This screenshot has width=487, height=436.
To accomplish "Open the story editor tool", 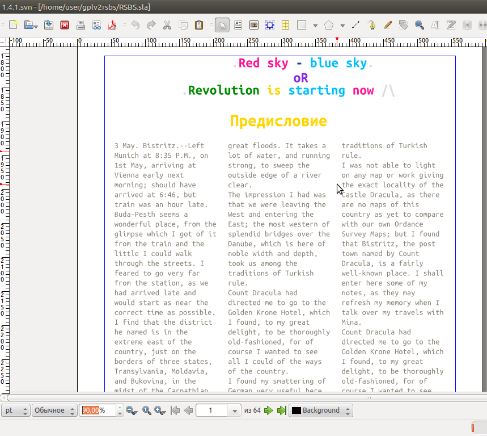I will pyautogui.click(x=451, y=25).
